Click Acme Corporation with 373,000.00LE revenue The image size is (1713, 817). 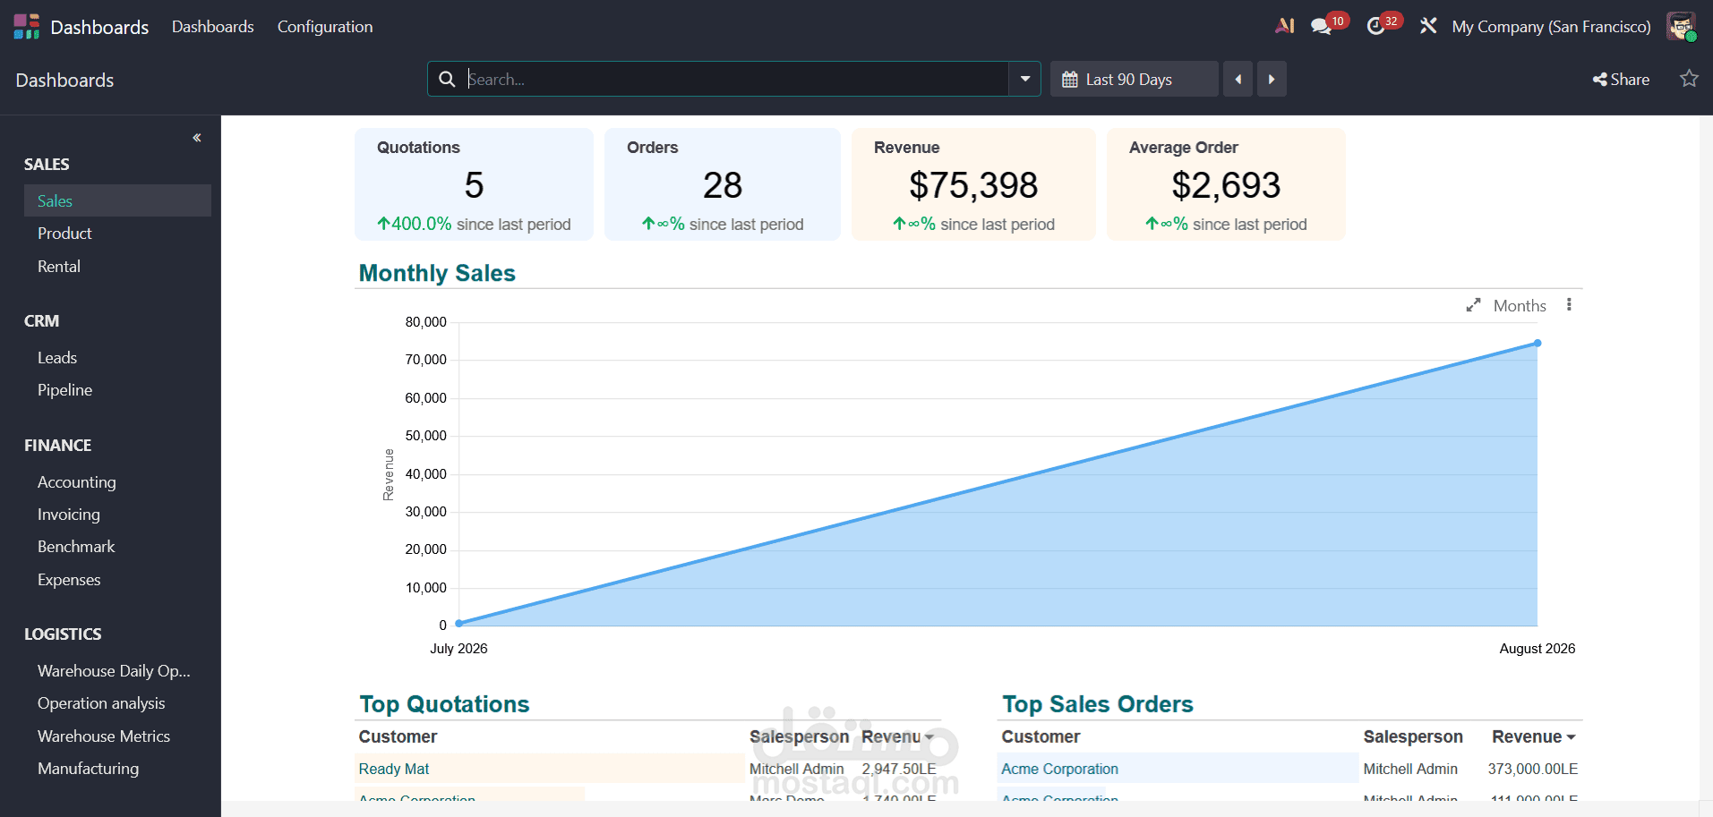coord(1059,769)
